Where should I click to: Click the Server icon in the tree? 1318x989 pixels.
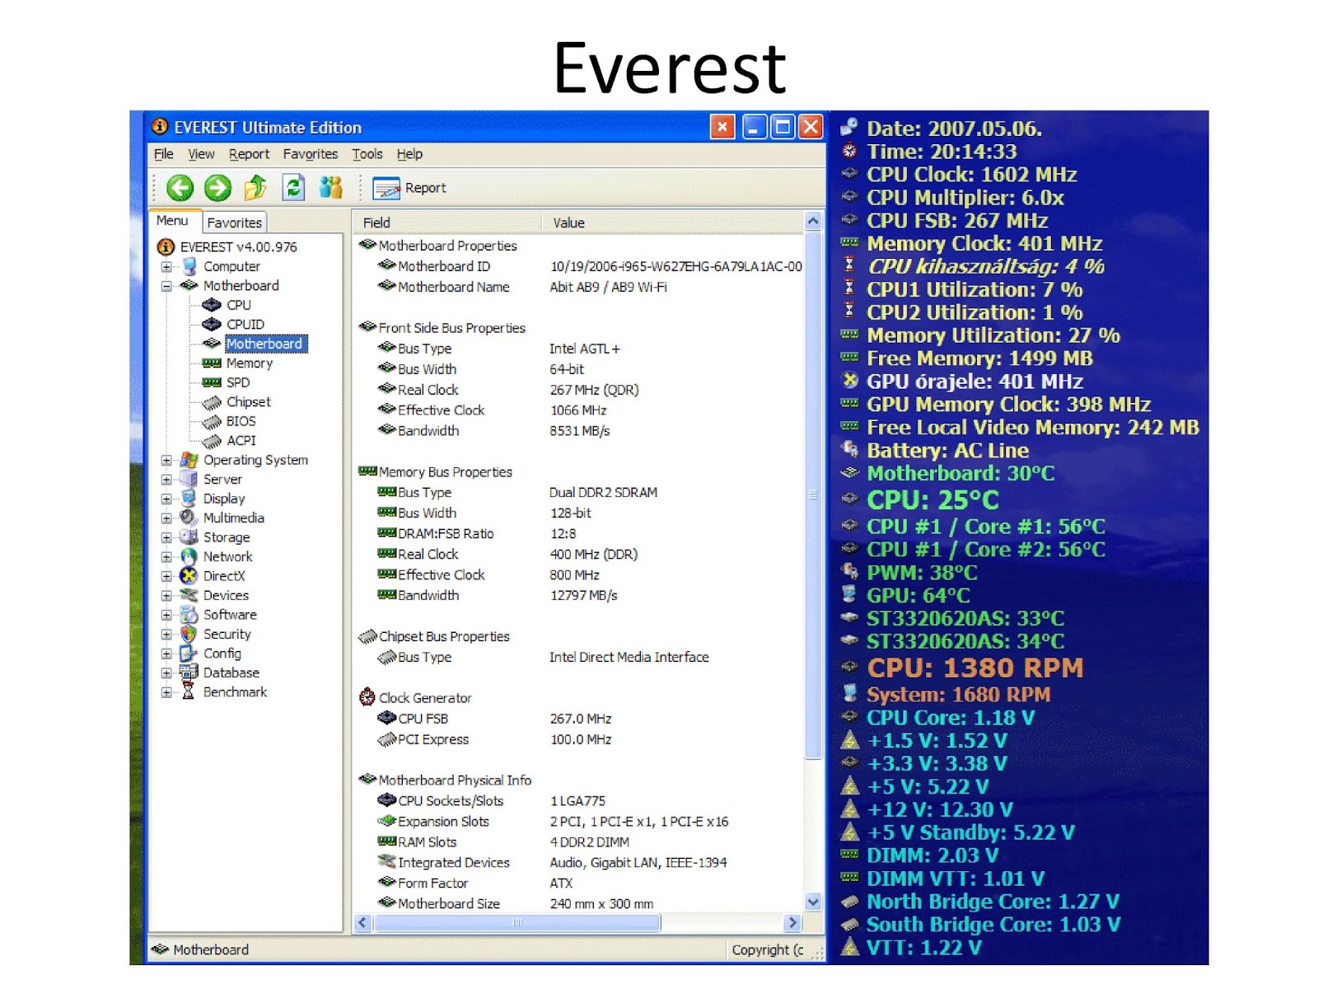click(x=189, y=479)
